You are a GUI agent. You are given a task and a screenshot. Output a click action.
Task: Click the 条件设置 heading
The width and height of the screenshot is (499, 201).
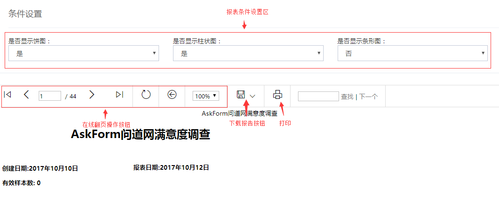[25, 14]
